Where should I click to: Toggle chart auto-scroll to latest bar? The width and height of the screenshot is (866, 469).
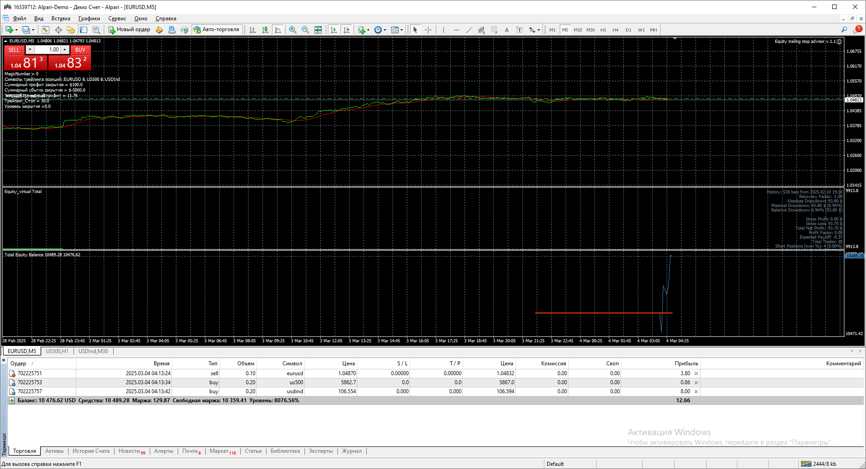333,30
